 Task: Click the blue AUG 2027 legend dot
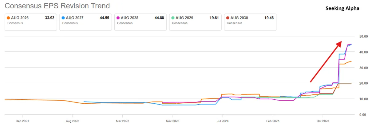pyautogui.click(x=63, y=18)
